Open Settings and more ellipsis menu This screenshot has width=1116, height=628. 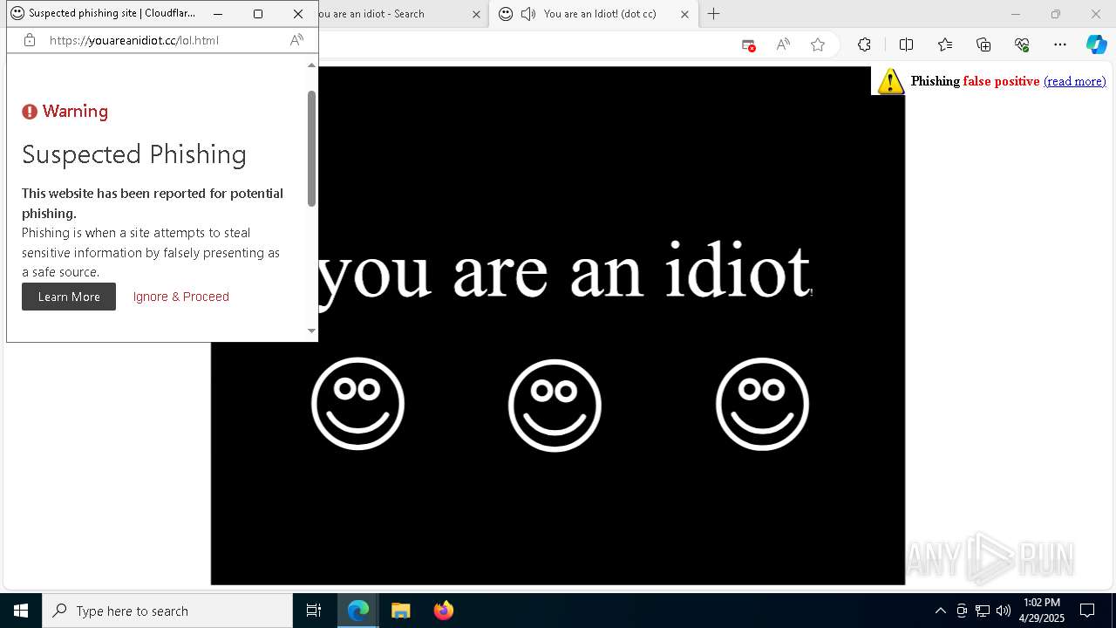click(x=1060, y=44)
